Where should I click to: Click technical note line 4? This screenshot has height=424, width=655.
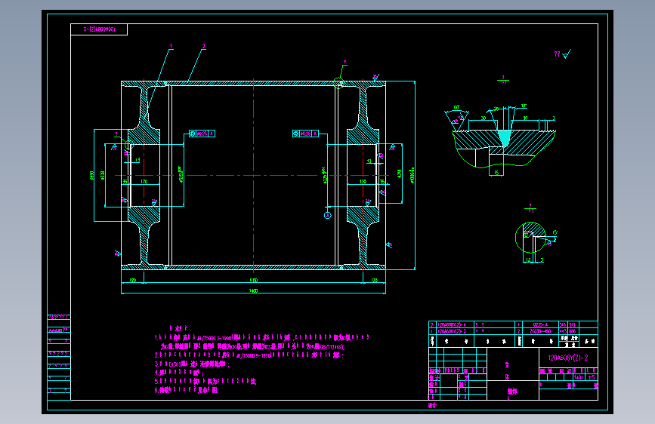point(179,373)
